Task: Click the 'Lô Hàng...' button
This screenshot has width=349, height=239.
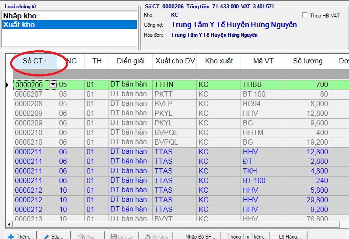Action: (290, 236)
